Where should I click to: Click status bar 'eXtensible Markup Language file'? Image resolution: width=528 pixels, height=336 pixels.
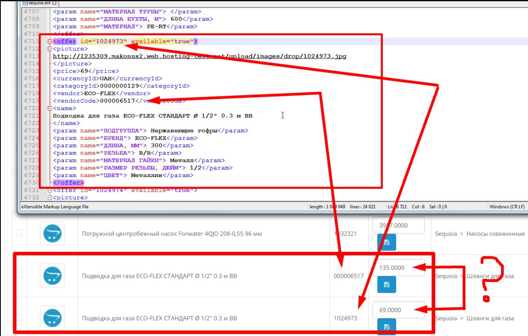(55, 207)
